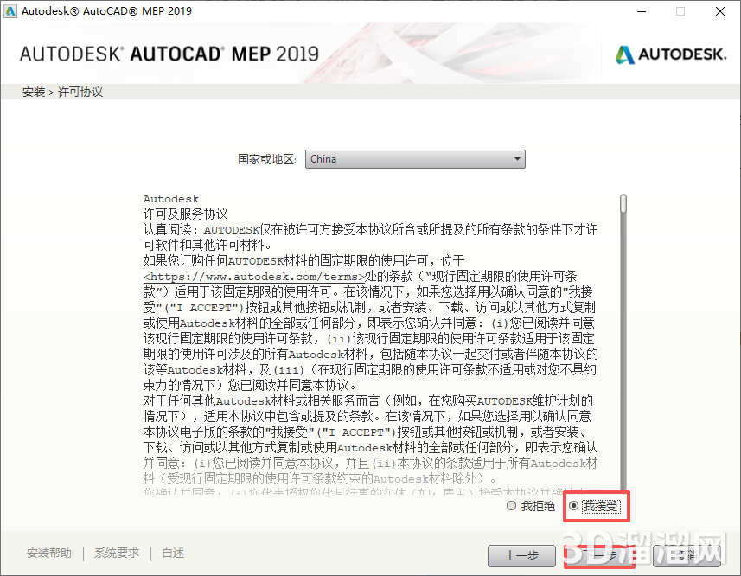Open the 自述 readme link
The image size is (741, 576).
click(173, 553)
